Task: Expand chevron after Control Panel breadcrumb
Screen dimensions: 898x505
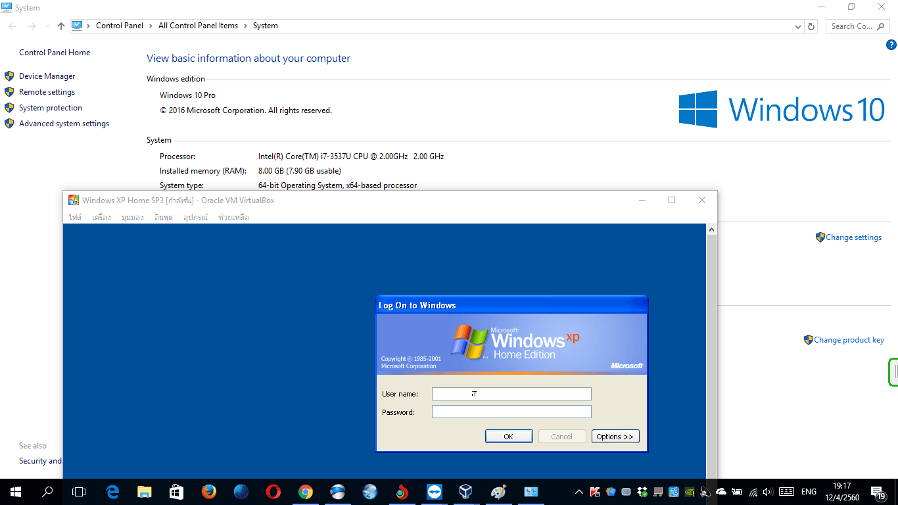Action: point(151,26)
